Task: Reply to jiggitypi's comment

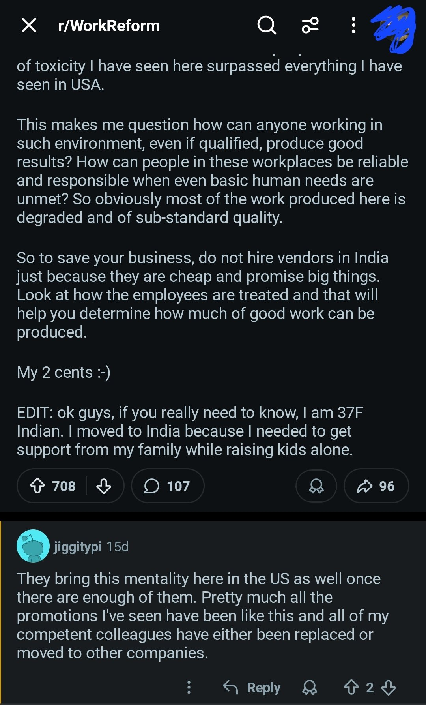Action: pos(263,687)
